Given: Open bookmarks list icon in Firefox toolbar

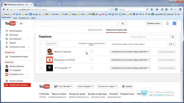Looking at the screenshot, I should tap(166, 9).
